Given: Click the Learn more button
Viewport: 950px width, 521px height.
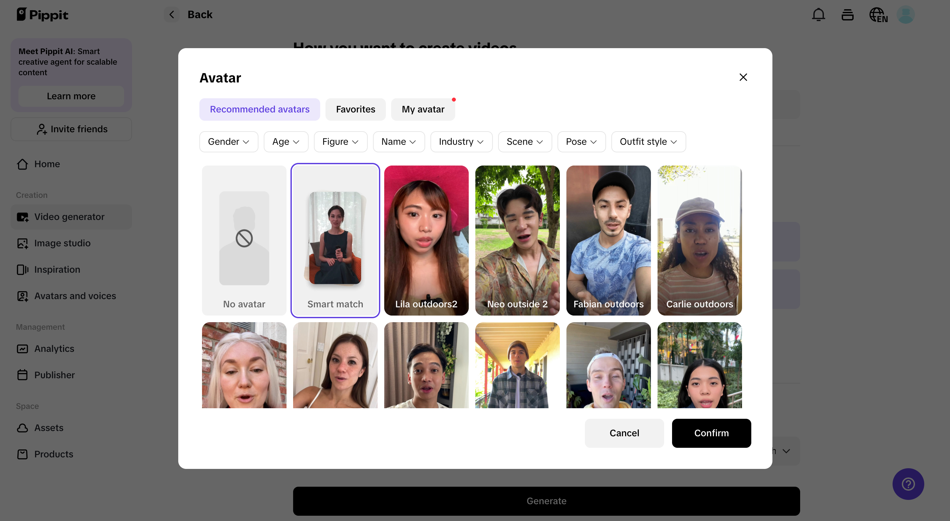Looking at the screenshot, I should (71, 96).
